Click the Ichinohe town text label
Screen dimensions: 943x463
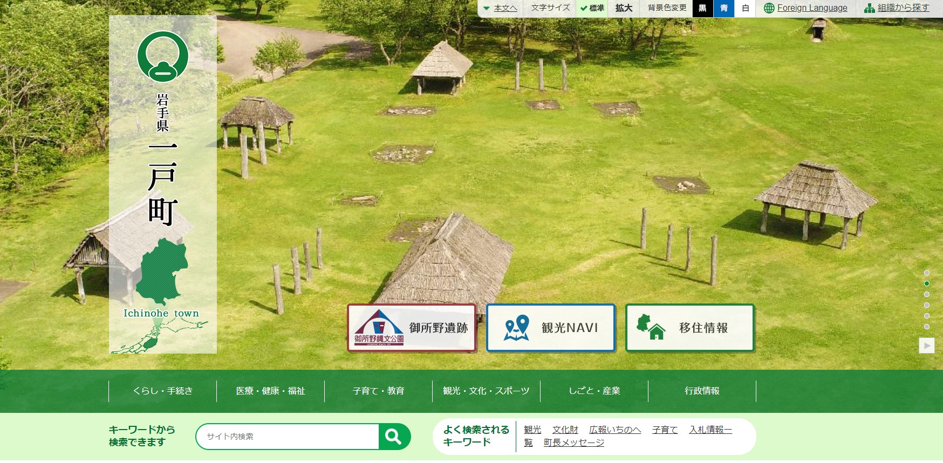point(161,313)
